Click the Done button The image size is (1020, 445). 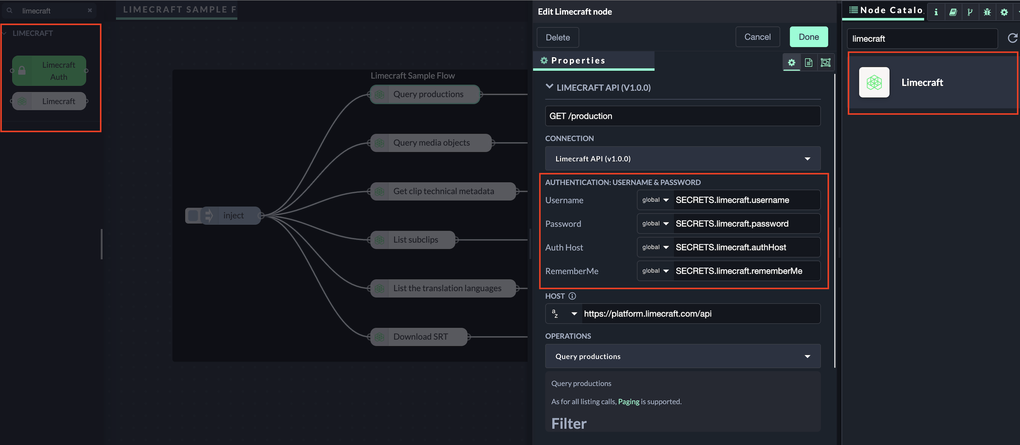click(809, 37)
